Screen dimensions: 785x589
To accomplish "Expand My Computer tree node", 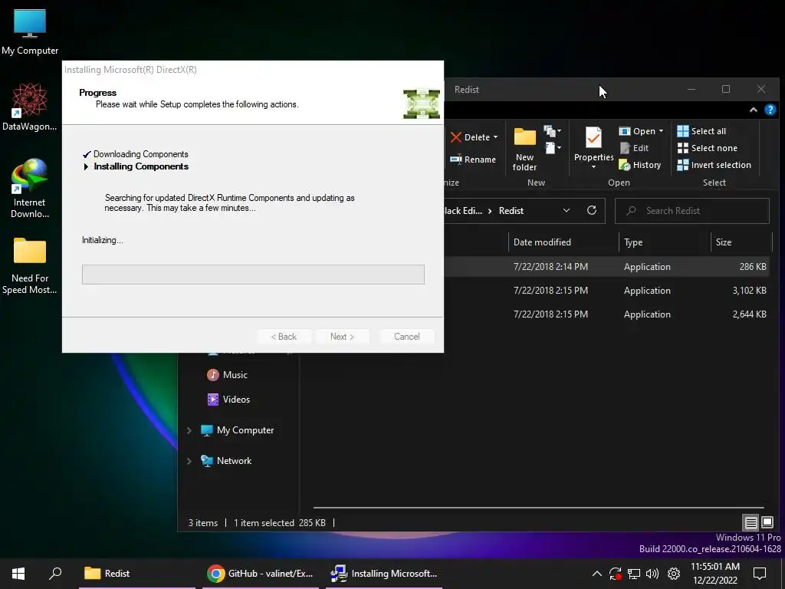I will pyautogui.click(x=189, y=430).
